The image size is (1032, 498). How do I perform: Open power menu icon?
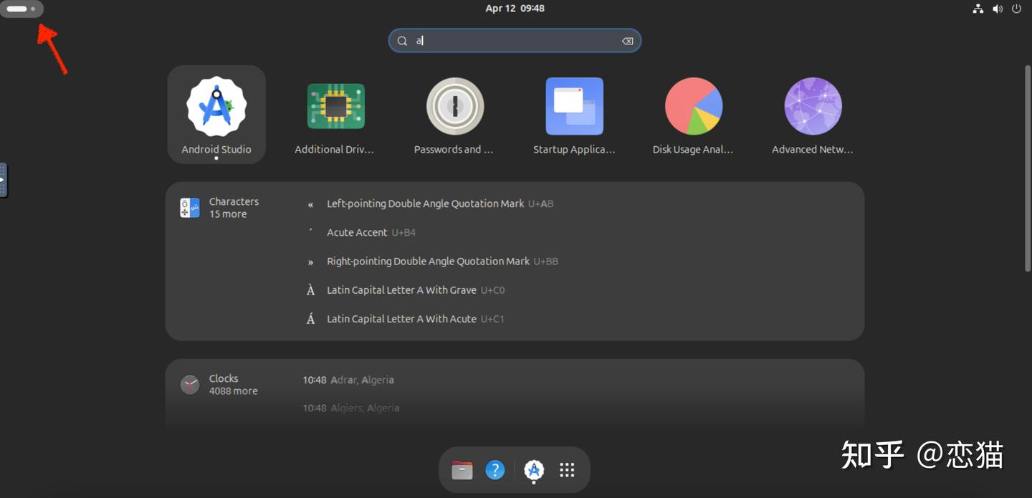click(1016, 9)
